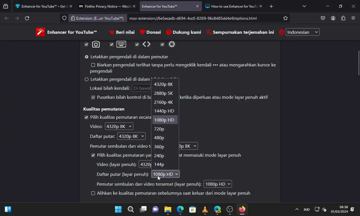The height and width of the screenshot is (216, 360).
Task: Choose 720p from list
Action: point(165,129)
